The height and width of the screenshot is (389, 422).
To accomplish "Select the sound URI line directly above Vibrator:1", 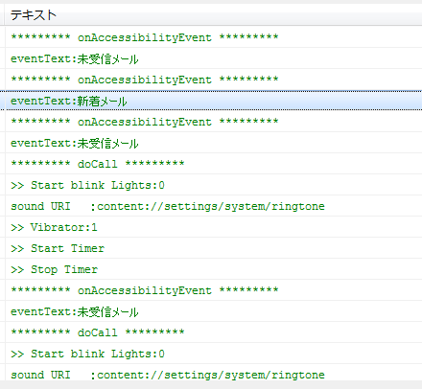I will pyautogui.click(x=214, y=206).
